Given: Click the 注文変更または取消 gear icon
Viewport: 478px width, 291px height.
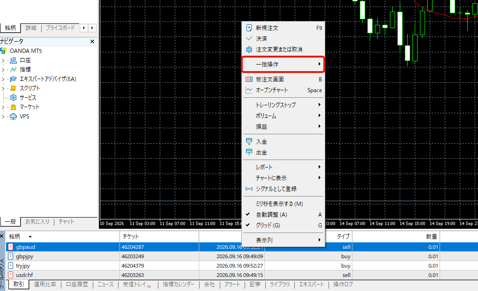Looking at the screenshot, I should (x=249, y=50).
